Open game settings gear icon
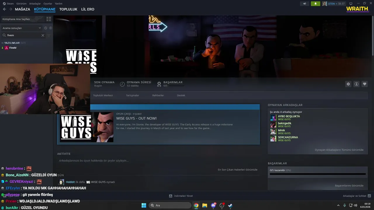The height and width of the screenshot is (210, 374). tap(348, 84)
